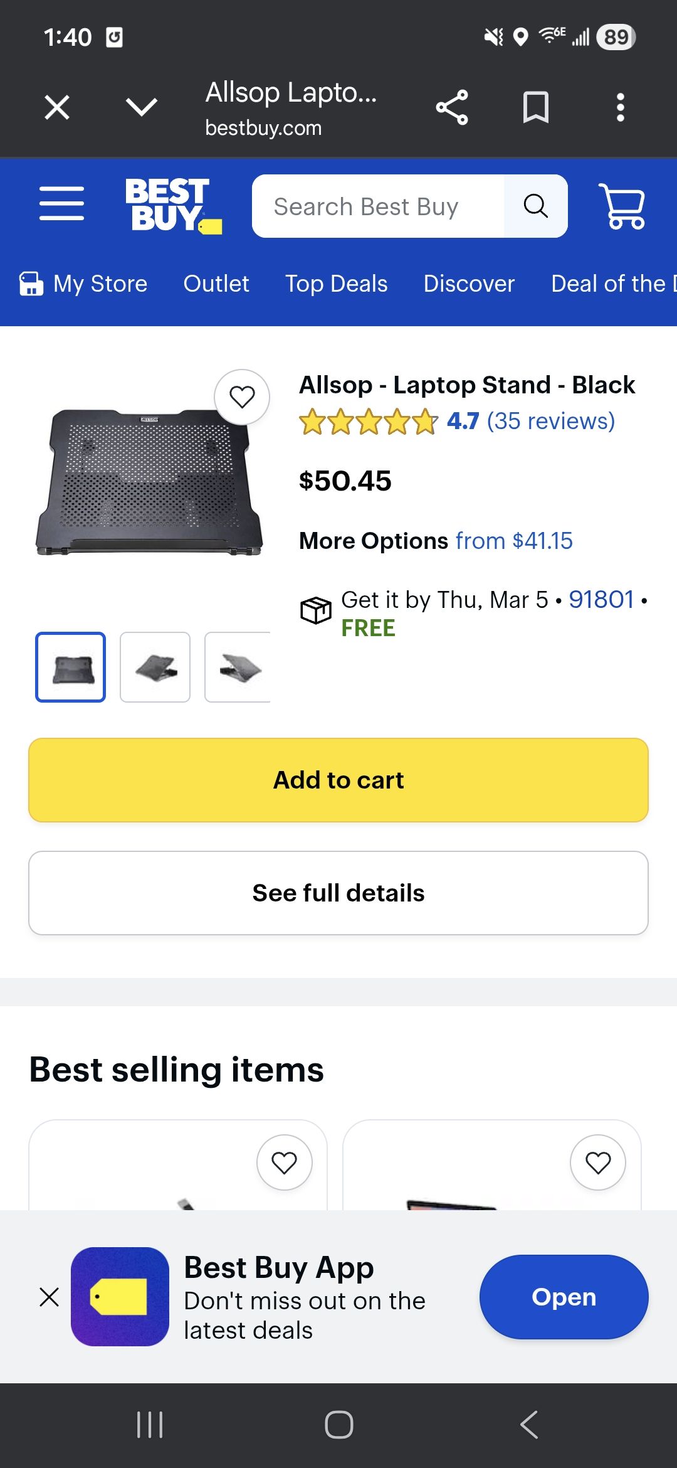Viewport: 677px width, 1468px height.
Task: Focus the Search Best Buy field
Action: [378, 206]
